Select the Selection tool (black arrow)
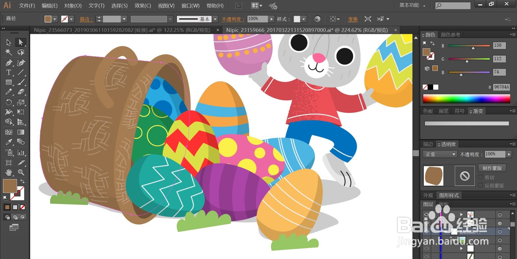 click(9, 42)
